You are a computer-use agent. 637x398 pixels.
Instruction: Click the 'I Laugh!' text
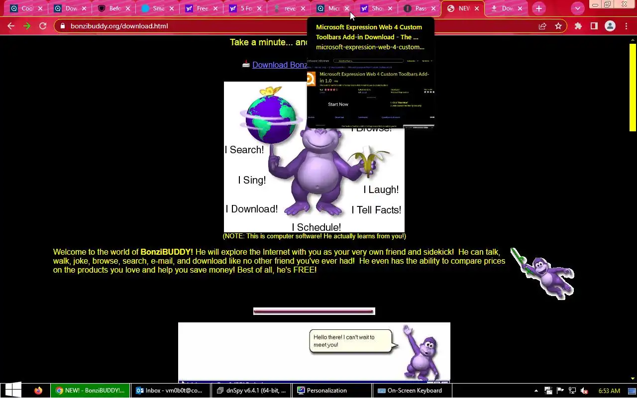[x=381, y=190]
